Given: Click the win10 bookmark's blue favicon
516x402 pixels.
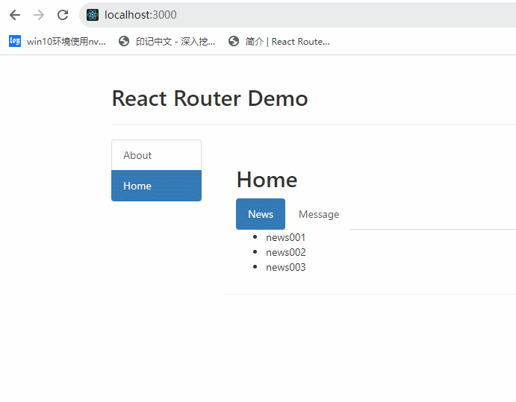Looking at the screenshot, I should [x=15, y=42].
